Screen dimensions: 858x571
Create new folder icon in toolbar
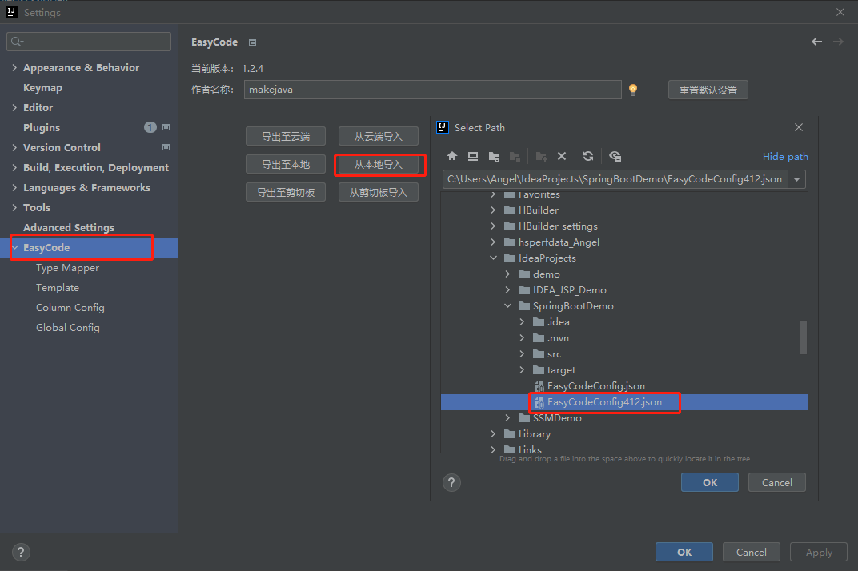tap(541, 157)
